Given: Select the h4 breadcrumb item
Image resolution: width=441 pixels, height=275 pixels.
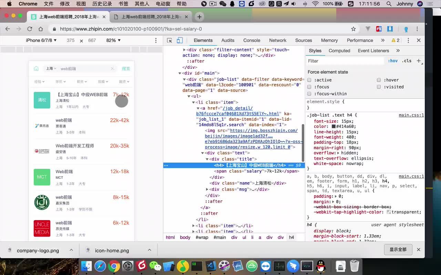Looking at the screenshot, I should [x=291, y=237].
